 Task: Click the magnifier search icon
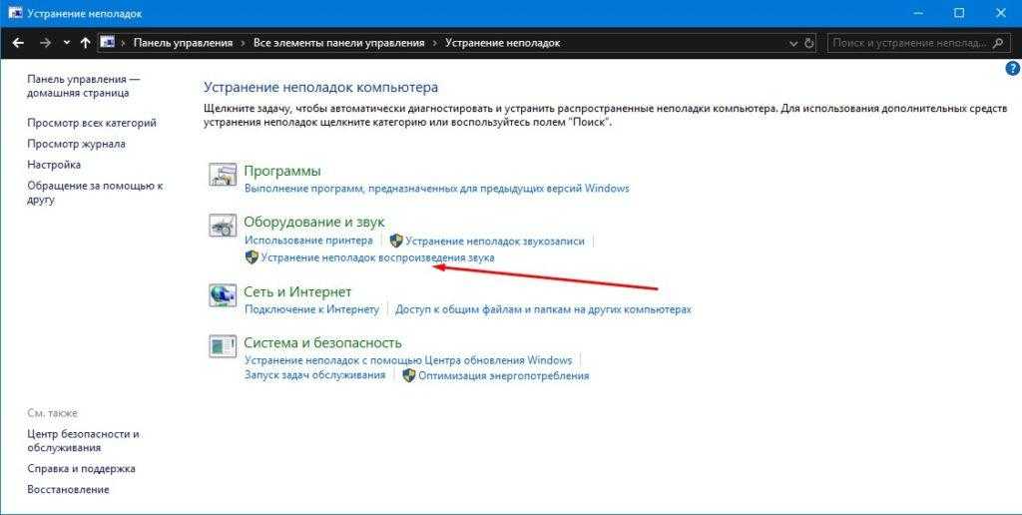(998, 43)
